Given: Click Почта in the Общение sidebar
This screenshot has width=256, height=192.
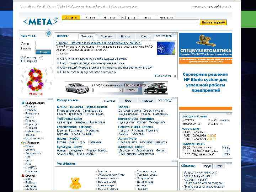Looking at the screenshot, I should (x=30, y=146).
